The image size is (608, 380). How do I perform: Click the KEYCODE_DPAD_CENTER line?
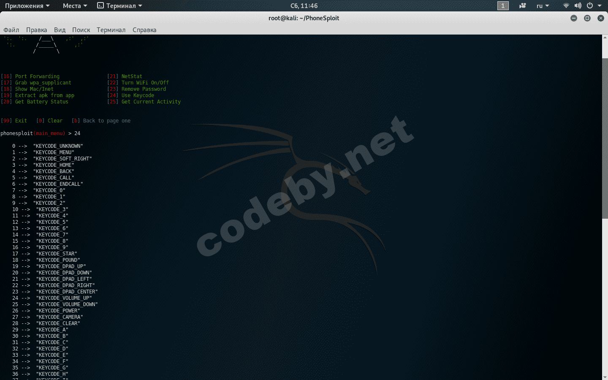pyautogui.click(x=55, y=292)
